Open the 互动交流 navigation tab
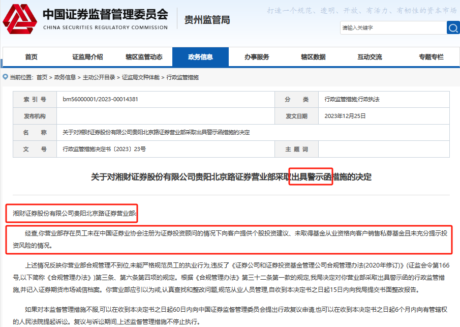 pyautogui.click(x=370, y=57)
